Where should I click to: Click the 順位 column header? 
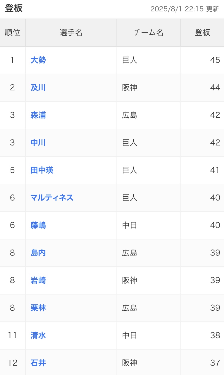point(13,33)
